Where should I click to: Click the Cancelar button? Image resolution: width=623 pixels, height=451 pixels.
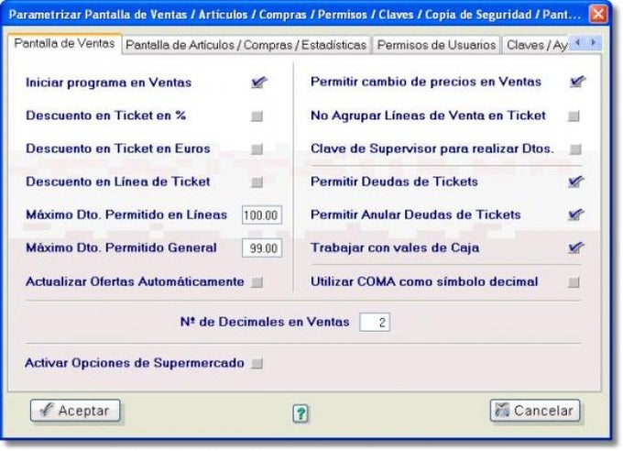pyautogui.click(x=535, y=411)
